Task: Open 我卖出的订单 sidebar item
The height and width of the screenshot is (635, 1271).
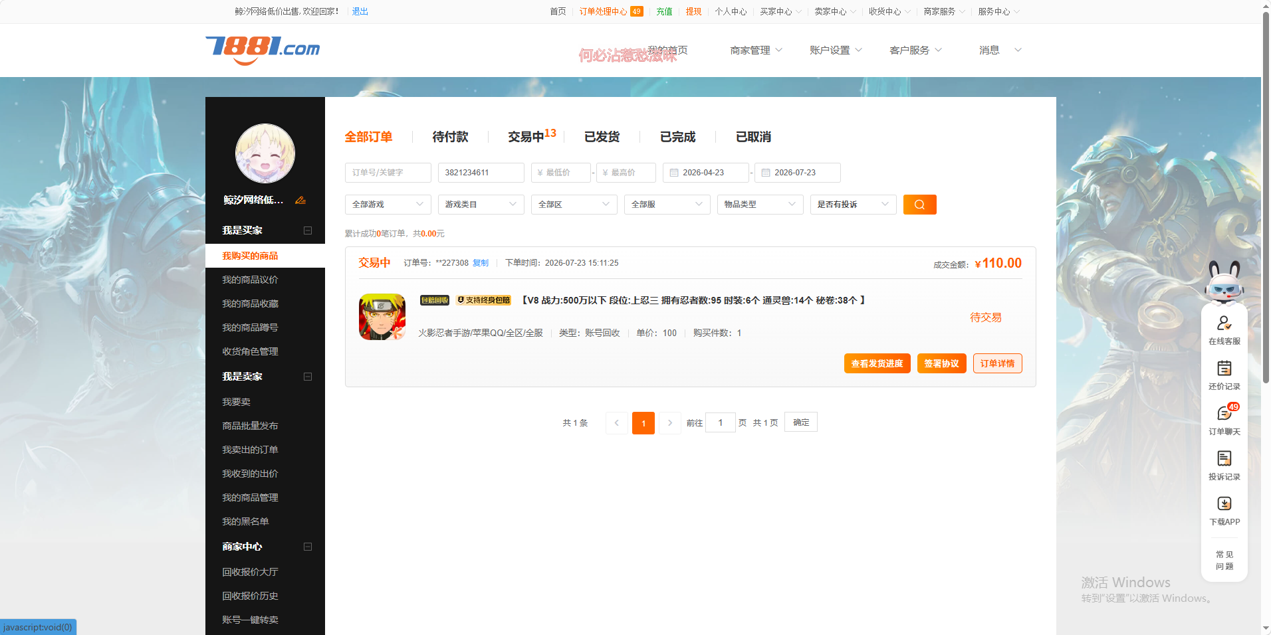Action: [x=250, y=450]
